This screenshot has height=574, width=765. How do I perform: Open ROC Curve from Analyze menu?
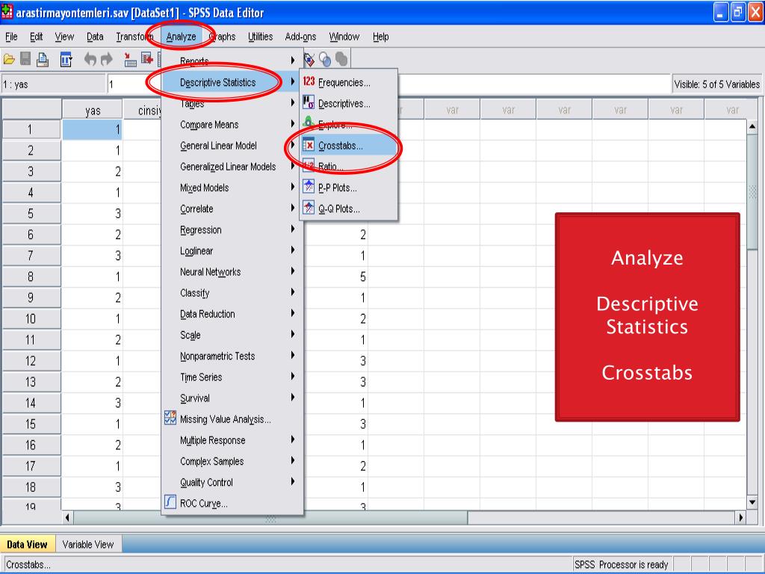(x=203, y=504)
